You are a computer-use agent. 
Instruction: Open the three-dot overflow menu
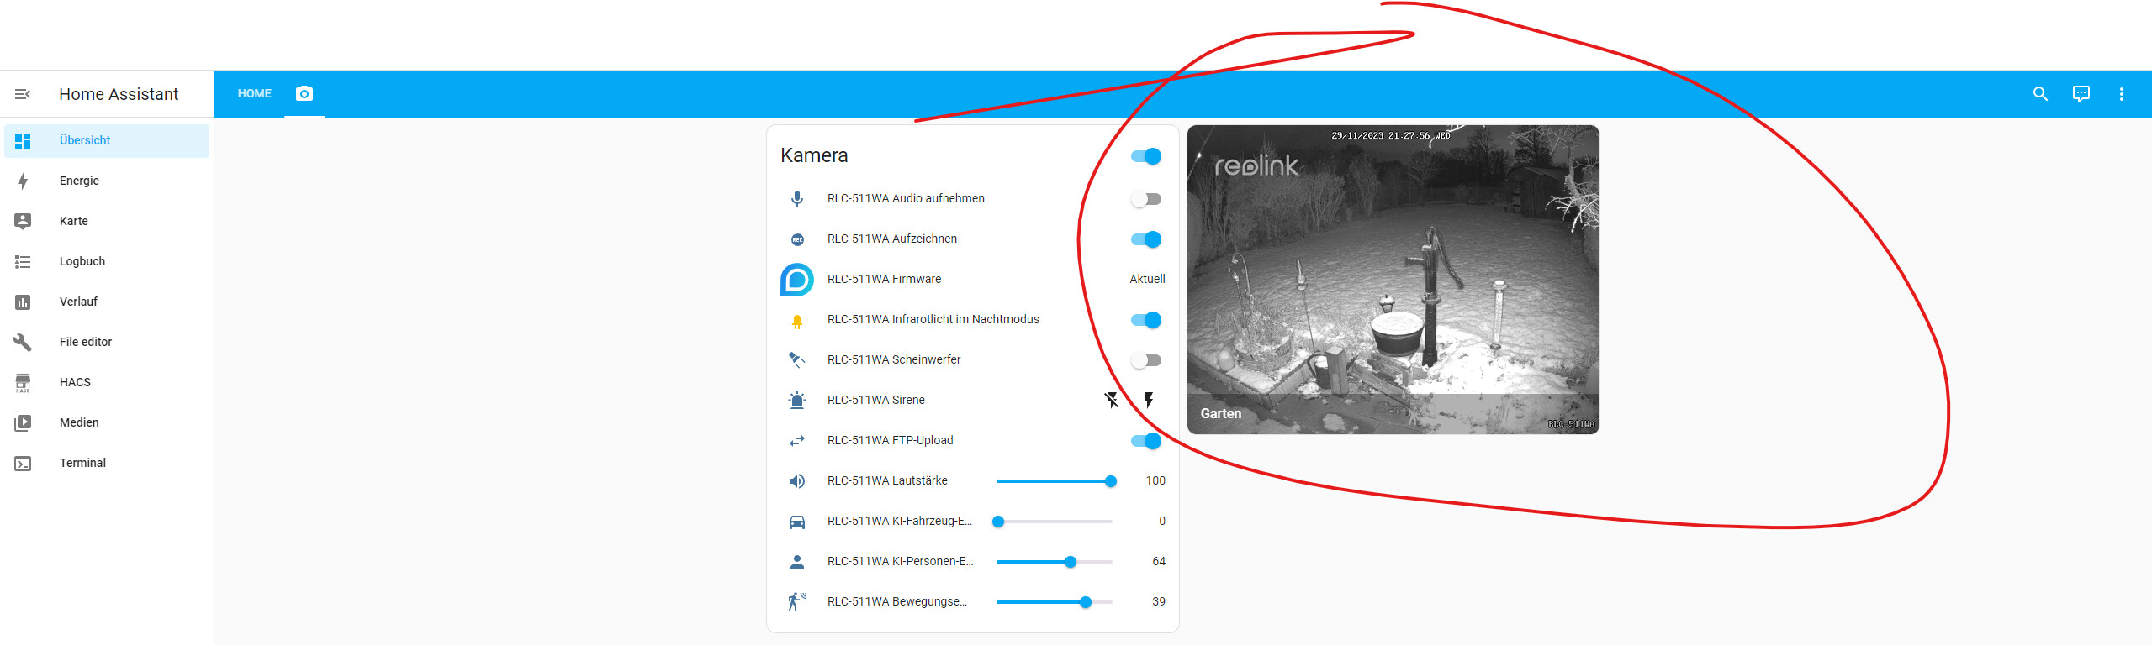2121,94
